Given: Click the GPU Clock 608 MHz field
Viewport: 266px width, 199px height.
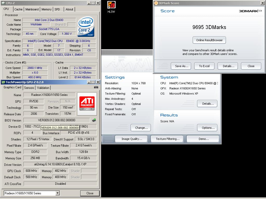Looking at the screenshot, I should [x=31, y=171].
